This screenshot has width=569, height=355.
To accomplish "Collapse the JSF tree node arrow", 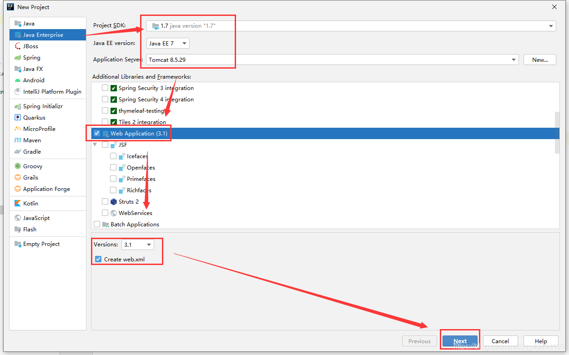I will pyautogui.click(x=95, y=145).
